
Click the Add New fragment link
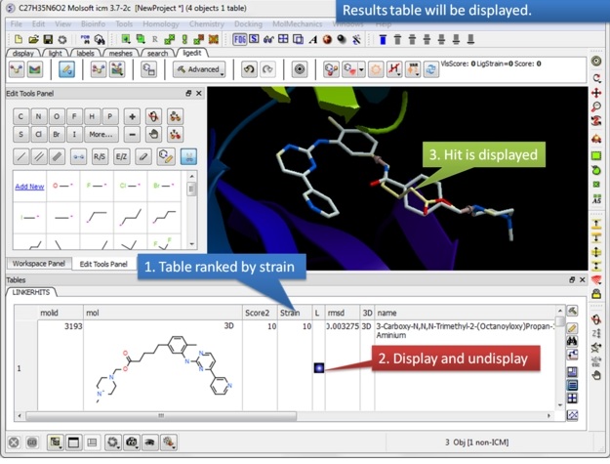[29, 187]
